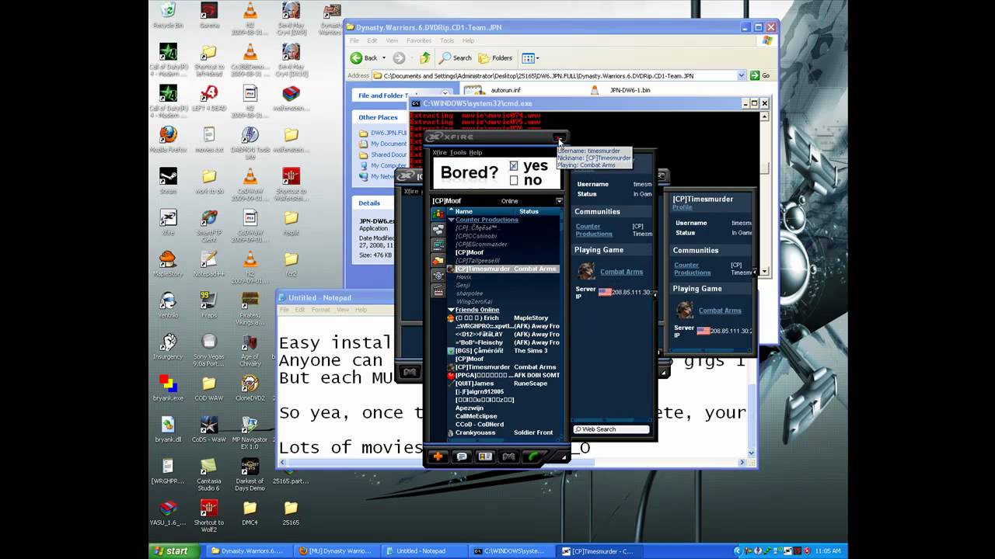Open the MapleStory desktop icon
The image size is (995, 559).
coord(168,263)
